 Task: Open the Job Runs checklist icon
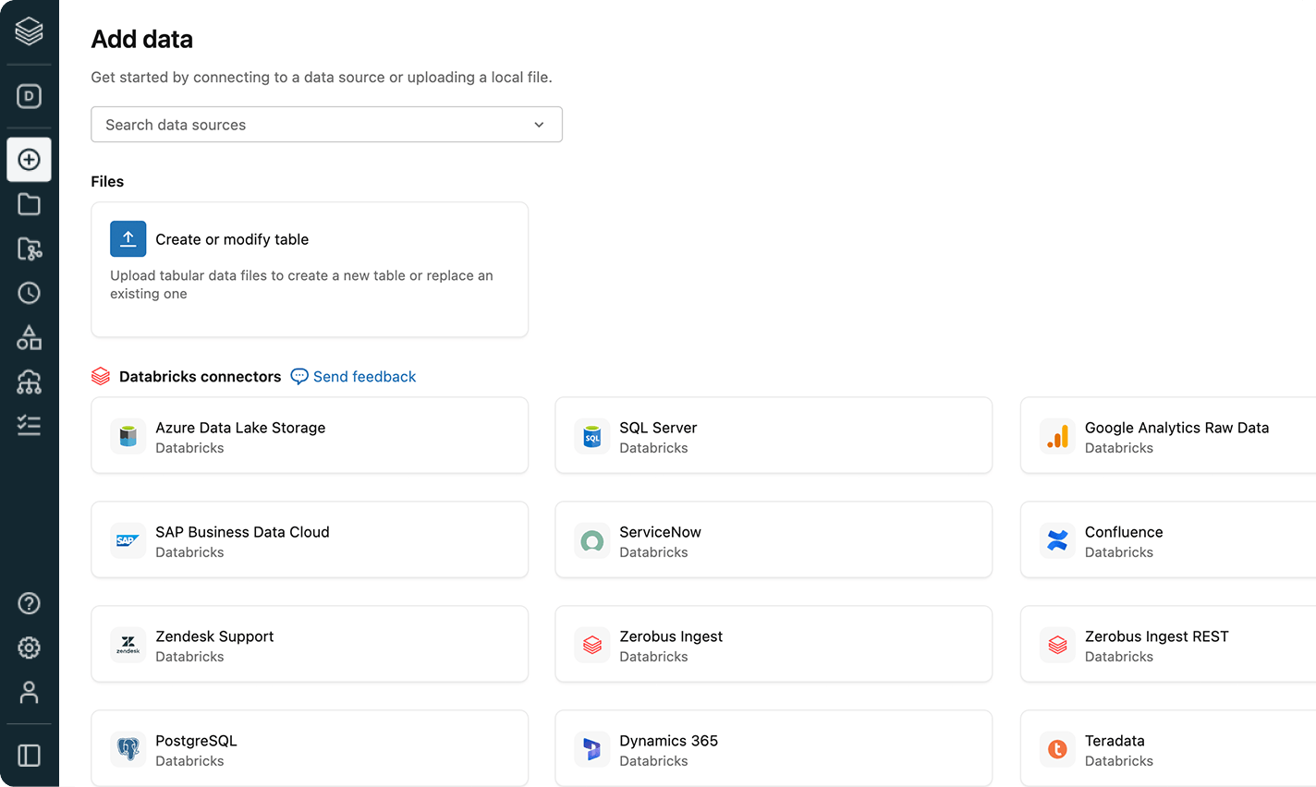coord(29,426)
